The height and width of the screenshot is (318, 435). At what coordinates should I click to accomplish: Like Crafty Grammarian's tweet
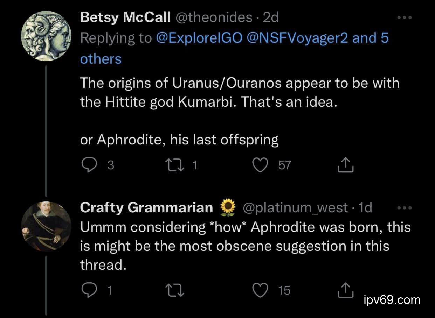260,290
